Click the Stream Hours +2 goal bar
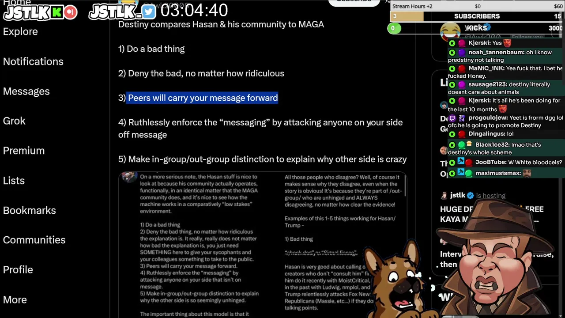 coord(477,6)
